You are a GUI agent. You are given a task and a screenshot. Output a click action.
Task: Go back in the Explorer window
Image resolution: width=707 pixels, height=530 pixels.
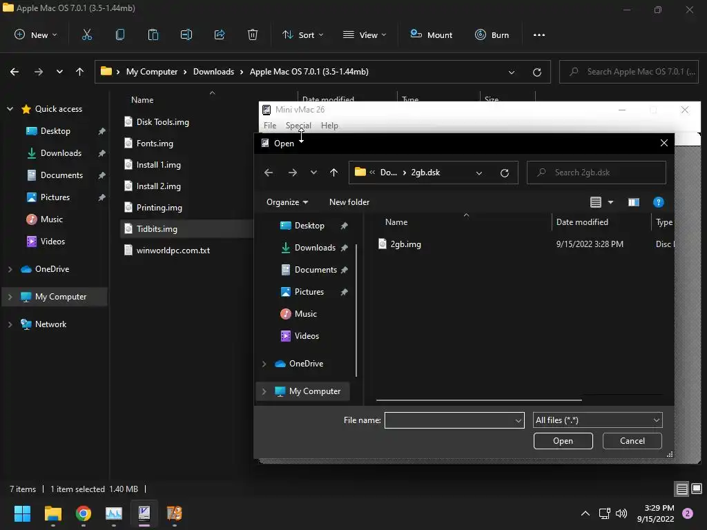[14, 72]
